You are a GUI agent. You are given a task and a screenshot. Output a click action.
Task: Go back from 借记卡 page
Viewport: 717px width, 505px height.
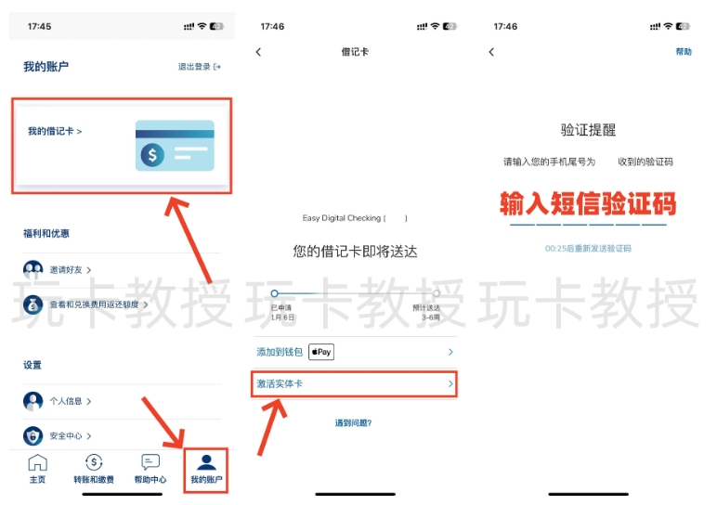coord(258,52)
